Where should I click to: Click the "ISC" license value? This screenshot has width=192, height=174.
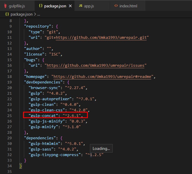point(55,54)
